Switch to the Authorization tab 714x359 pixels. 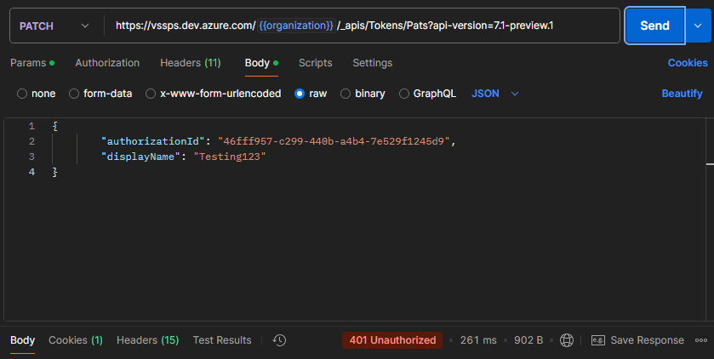[x=107, y=63]
